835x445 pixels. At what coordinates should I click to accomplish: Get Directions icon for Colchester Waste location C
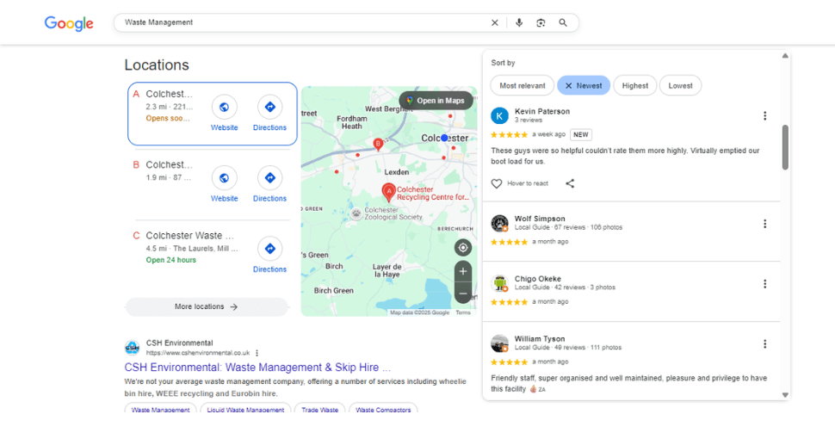[270, 249]
